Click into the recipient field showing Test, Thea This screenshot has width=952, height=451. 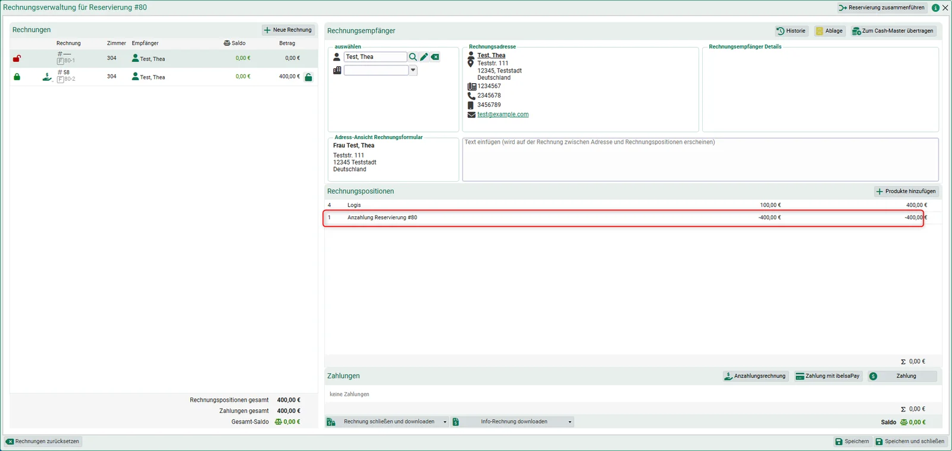(x=375, y=57)
